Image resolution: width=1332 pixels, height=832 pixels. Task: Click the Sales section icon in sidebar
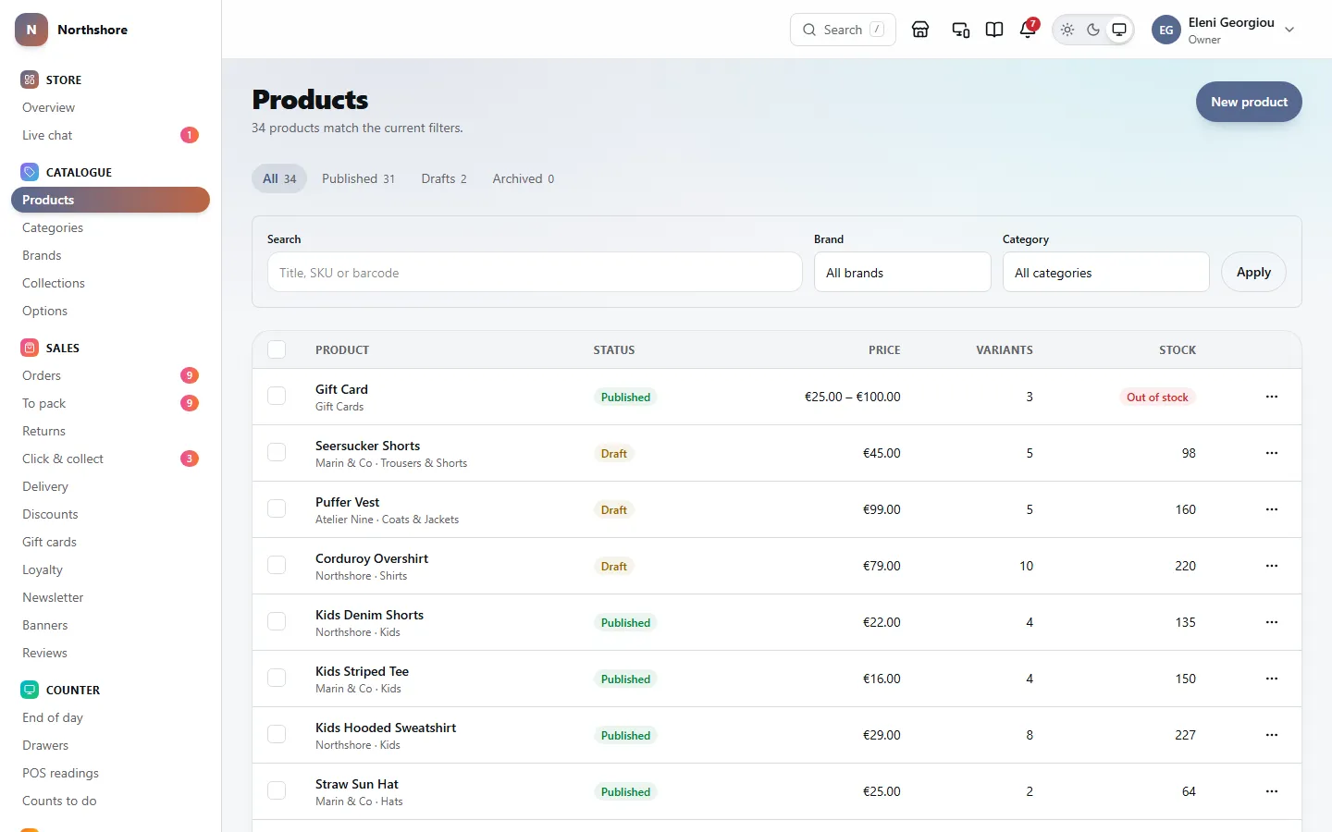click(30, 348)
